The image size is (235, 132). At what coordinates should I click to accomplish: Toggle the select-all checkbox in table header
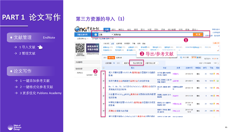tap(103, 68)
